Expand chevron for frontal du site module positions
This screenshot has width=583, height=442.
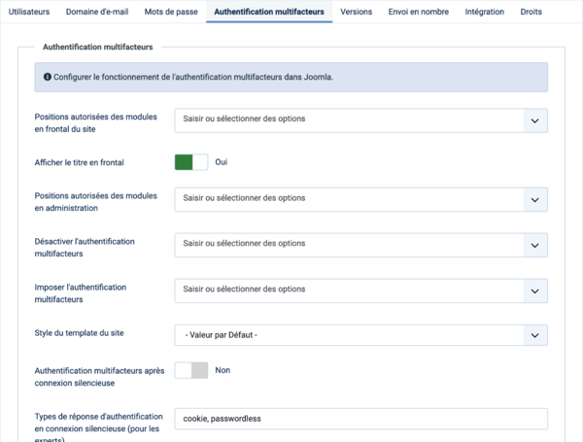tap(535, 120)
